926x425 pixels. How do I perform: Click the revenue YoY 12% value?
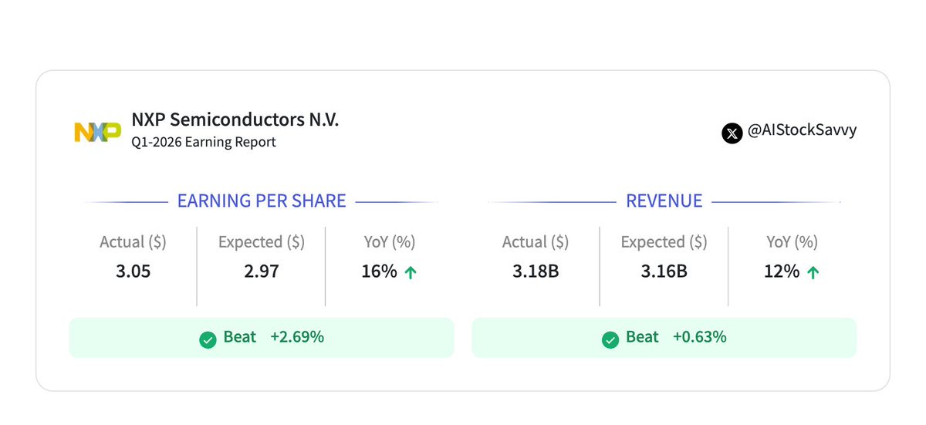tap(781, 271)
